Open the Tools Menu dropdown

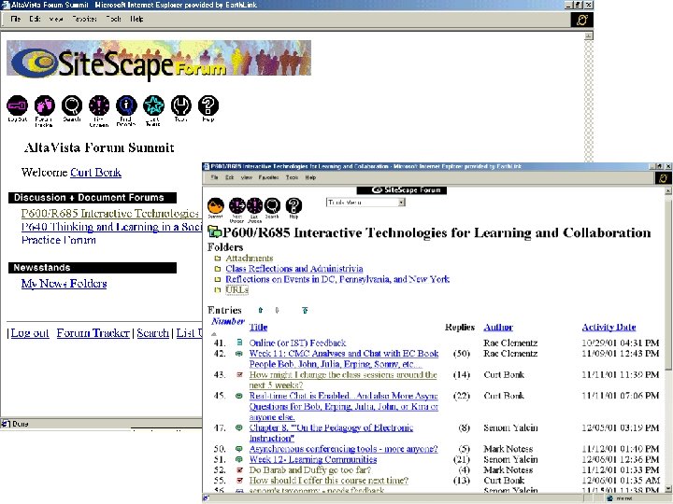pos(365,203)
